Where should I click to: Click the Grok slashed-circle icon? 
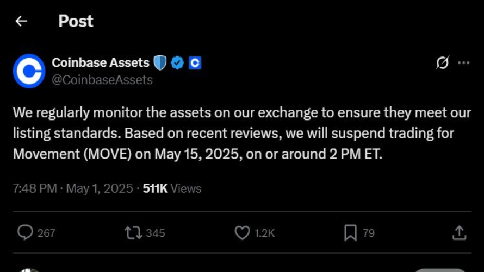pyautogui.click(x=442, y=62)
